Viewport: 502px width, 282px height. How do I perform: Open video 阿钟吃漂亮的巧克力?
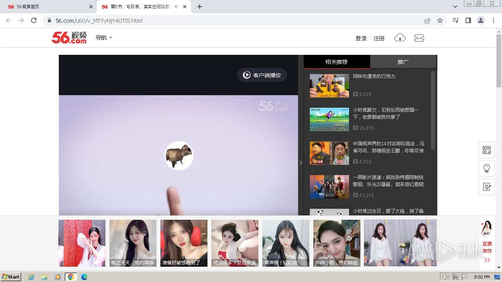(374, 76)
